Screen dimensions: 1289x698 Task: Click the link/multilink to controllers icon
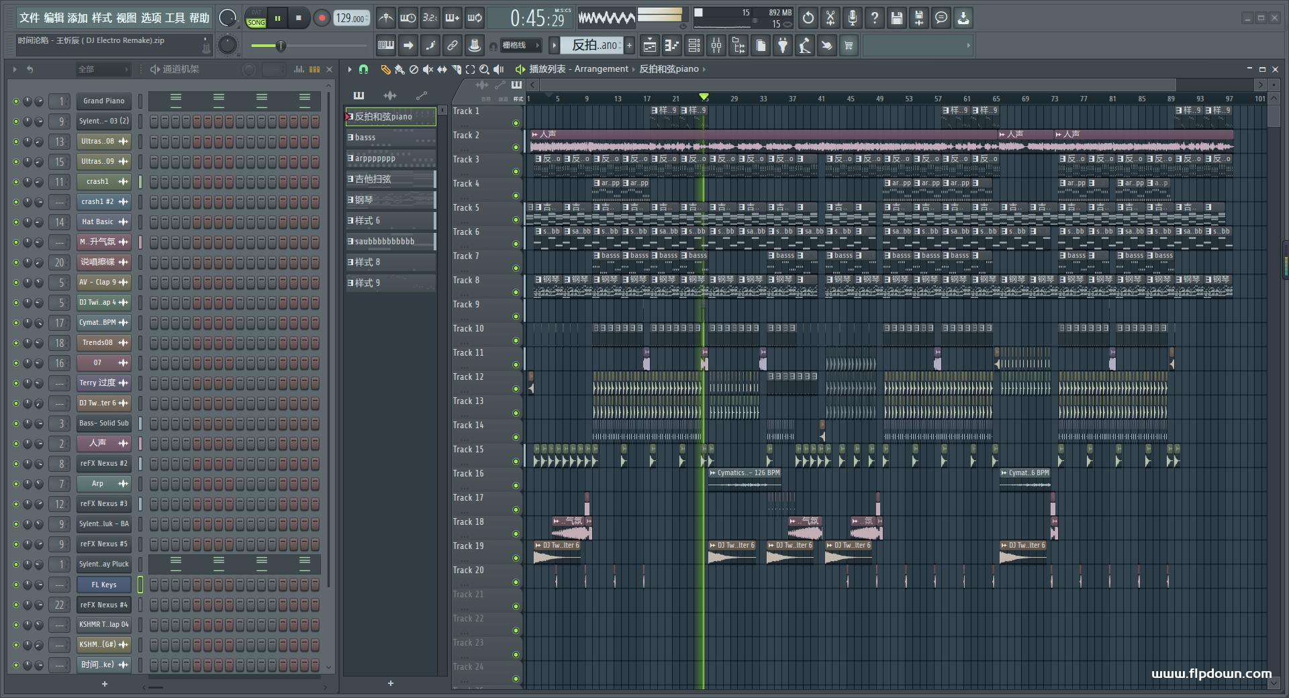[x=452, y=46]
